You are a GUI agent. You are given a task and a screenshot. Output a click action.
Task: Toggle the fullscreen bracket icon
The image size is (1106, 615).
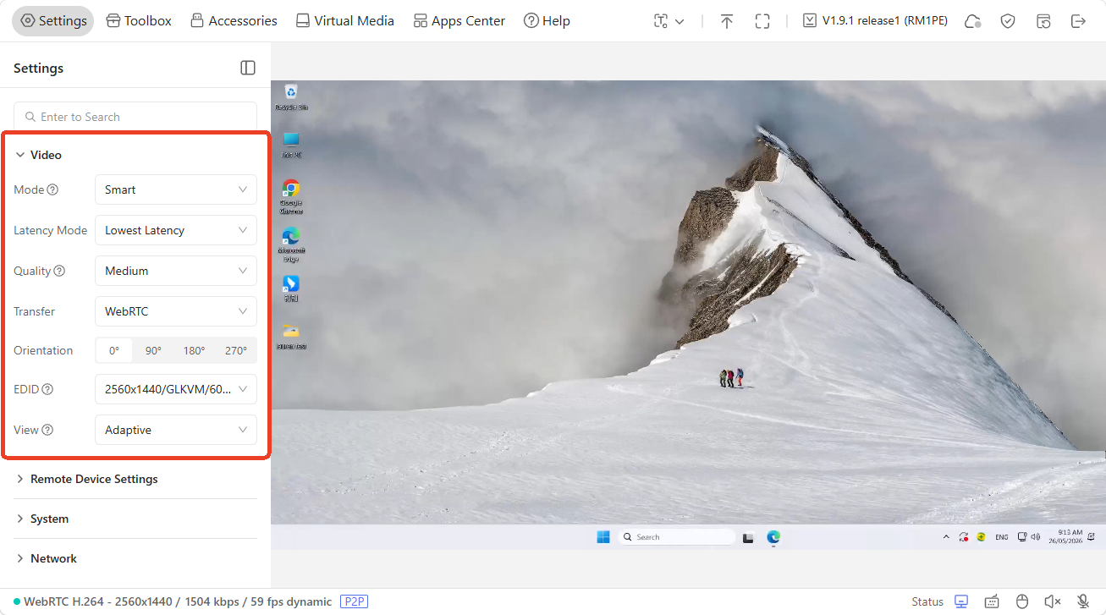[x=762, y=21]
